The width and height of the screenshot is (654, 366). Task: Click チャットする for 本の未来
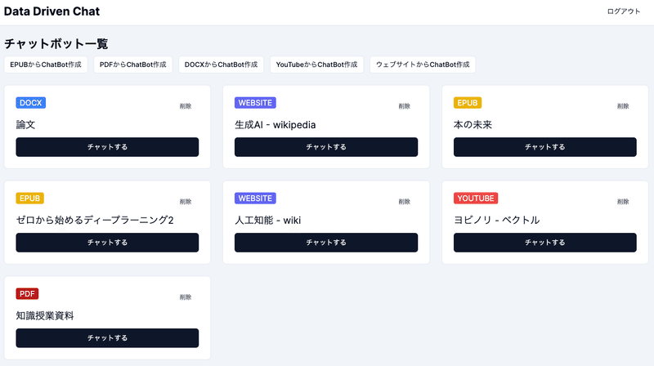click(x=544, y=147)
